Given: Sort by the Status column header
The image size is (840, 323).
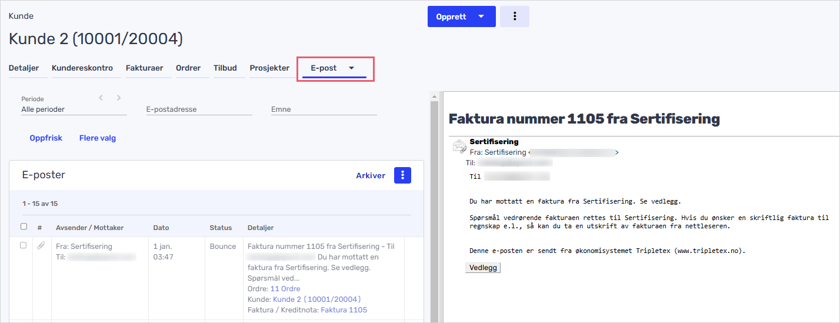Looking at the screenshot, I should (221, 228).
